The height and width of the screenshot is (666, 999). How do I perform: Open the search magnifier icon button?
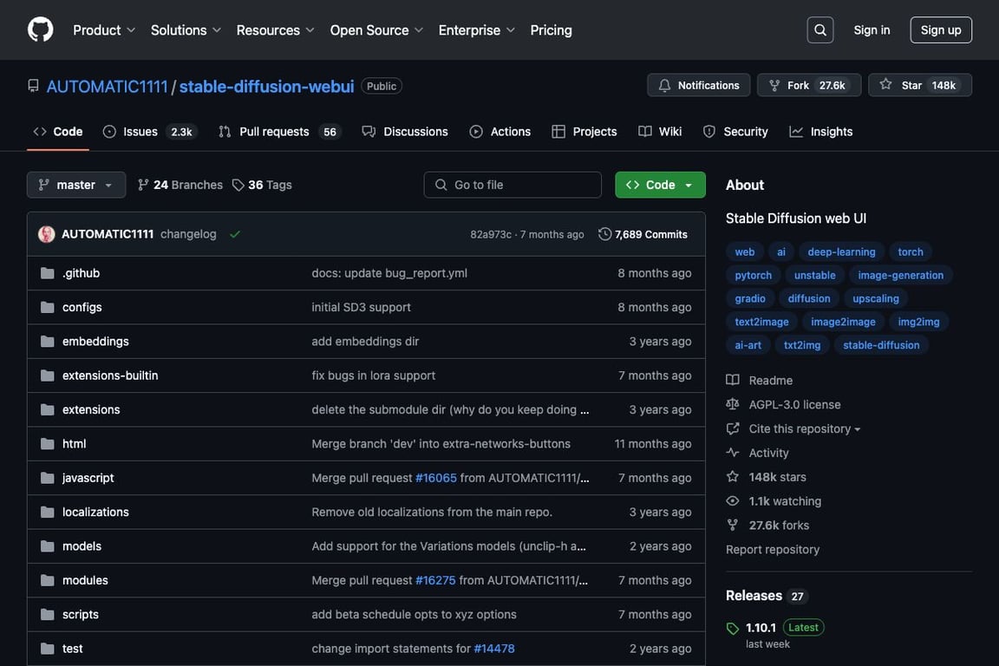coord(820,30)
